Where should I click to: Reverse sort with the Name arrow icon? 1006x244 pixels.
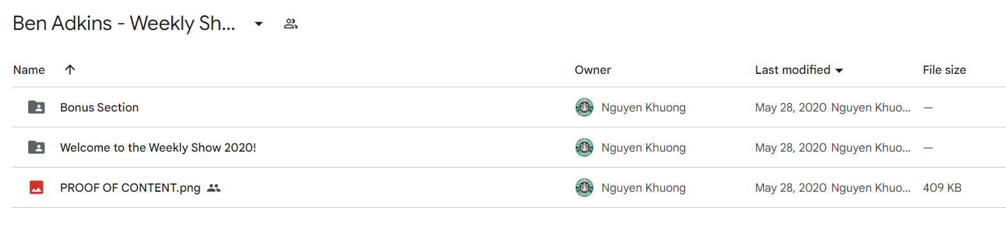coord(70,69)
